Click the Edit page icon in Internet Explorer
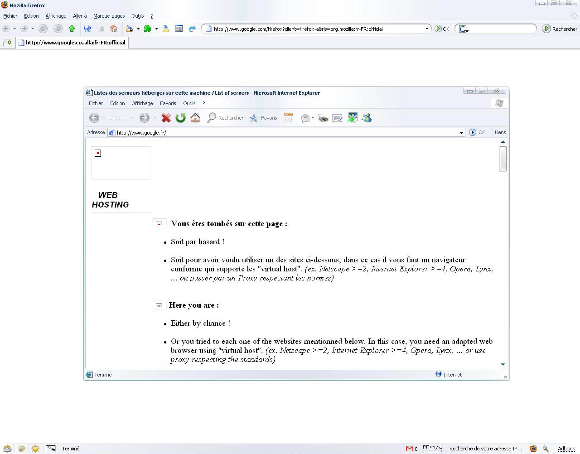Screen dimensions: 580x454 pyautogui.click(x=337, y=118)
